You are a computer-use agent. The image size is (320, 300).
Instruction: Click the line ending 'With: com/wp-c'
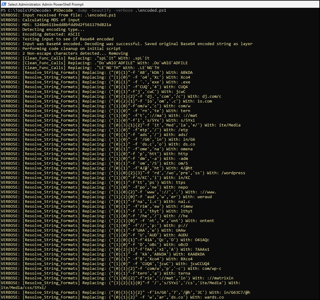pos(111,269)
